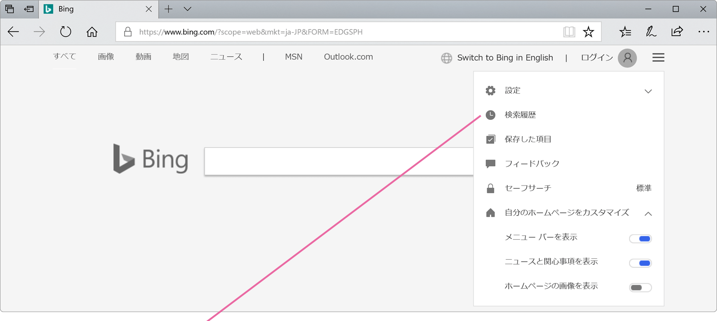Open フィードバック menu entry
Screen dimensions: 717x321
pyautogui.click(x=569, y=164)
